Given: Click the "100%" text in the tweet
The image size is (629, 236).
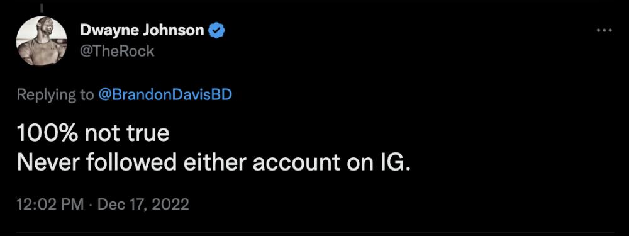Looking at the screenshot, I should (48, 133).
